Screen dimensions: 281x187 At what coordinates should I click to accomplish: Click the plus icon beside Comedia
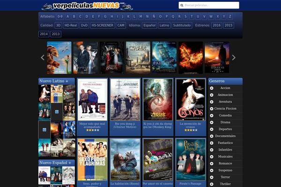click(x=212, y=115)
